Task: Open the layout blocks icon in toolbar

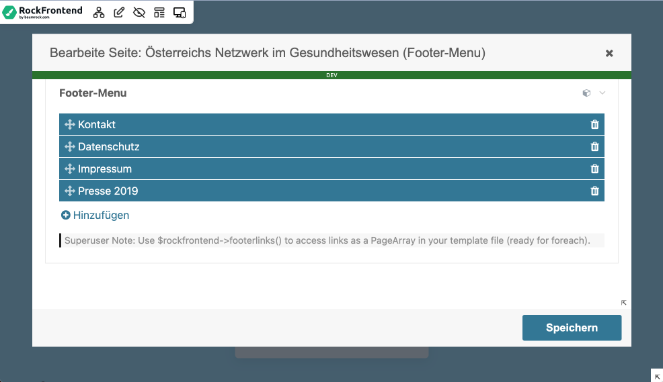Action: coord(159,12)
